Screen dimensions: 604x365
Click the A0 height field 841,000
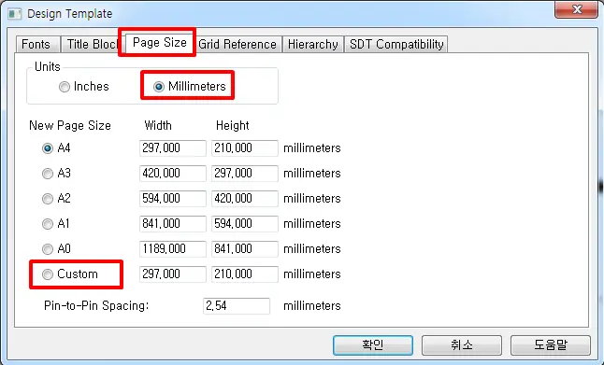245,249
